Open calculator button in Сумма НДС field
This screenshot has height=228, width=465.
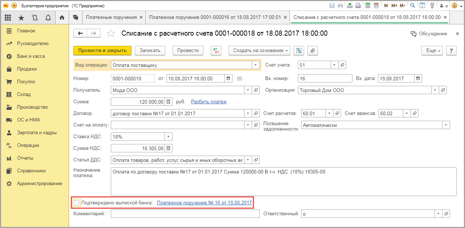click(x=169, y=148)
